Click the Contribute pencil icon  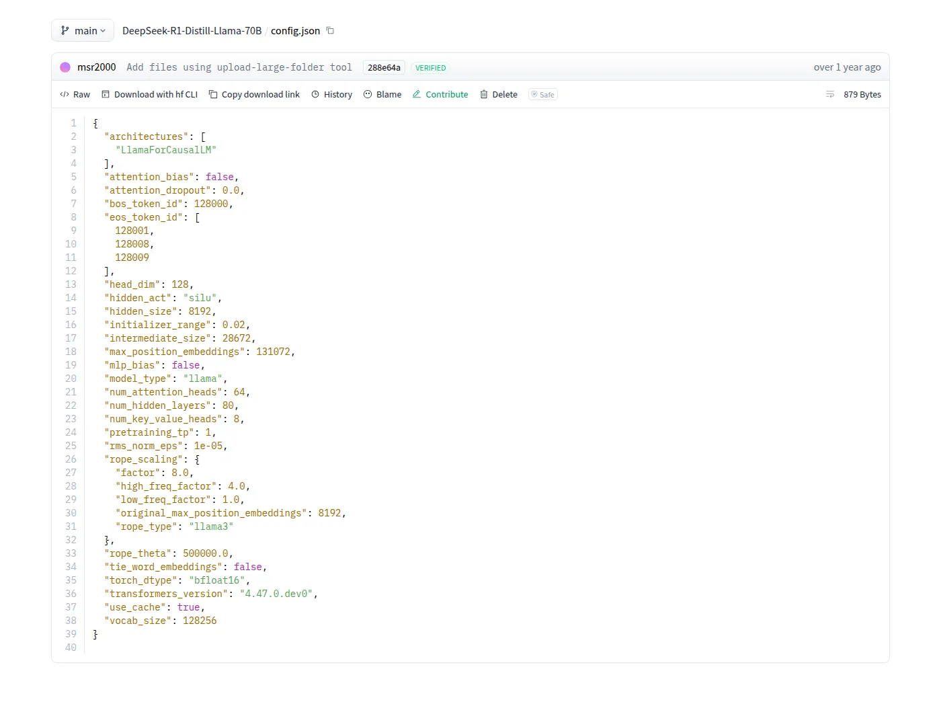[x=417, y=94]
